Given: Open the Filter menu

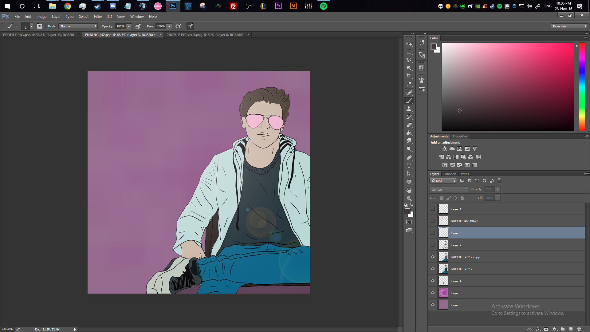Looking at the screenshot, I should pos(98,17).
